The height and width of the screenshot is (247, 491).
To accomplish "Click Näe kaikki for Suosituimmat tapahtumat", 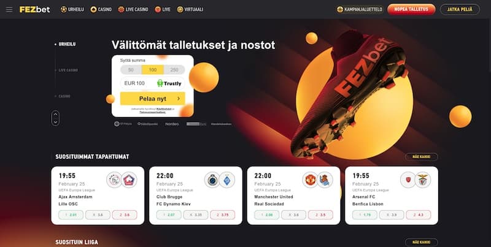I will (421, 157).
